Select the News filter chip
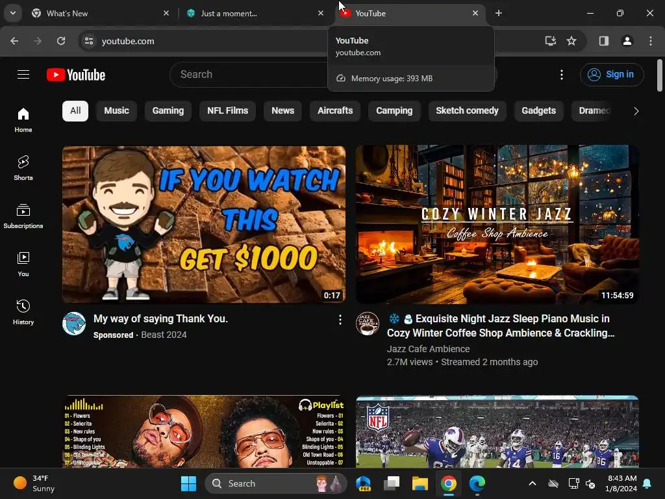This screenshot has width=665, height=499. coord(283,110)
